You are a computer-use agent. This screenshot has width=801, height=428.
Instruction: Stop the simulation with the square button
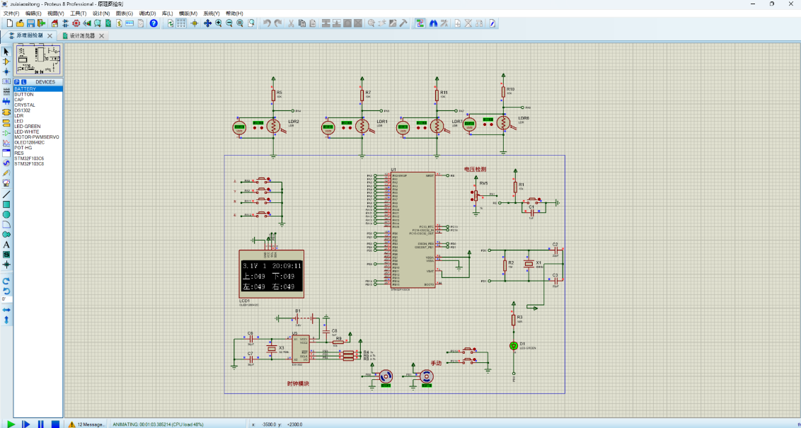(x=55, y=424)
